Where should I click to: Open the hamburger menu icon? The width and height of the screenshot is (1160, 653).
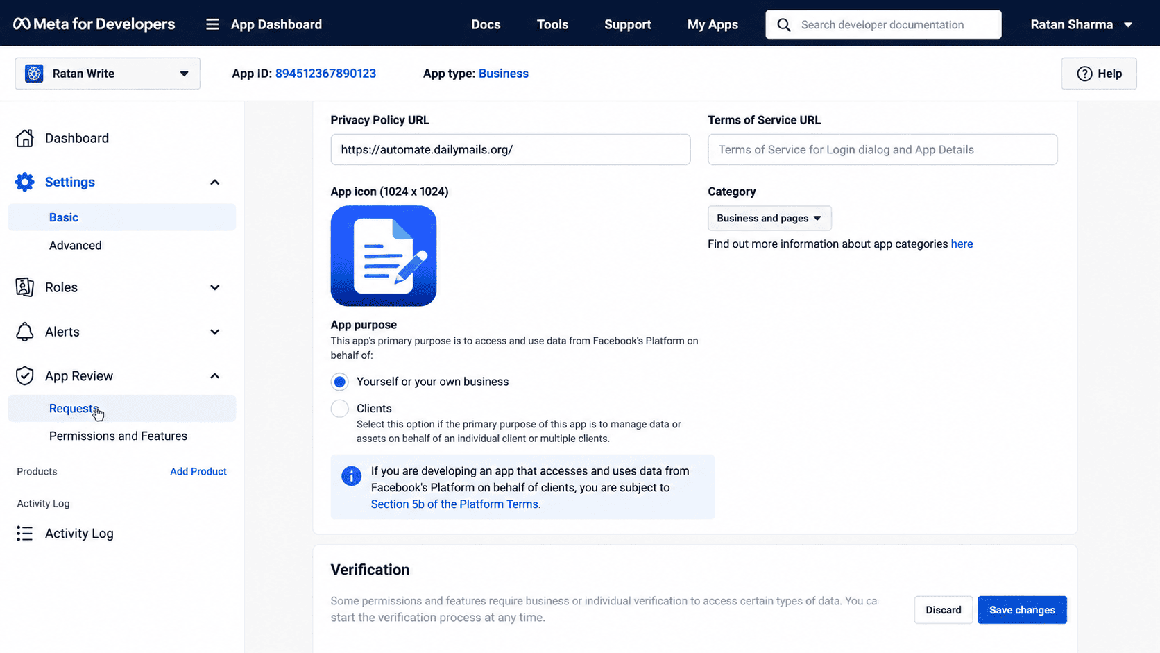212,24
